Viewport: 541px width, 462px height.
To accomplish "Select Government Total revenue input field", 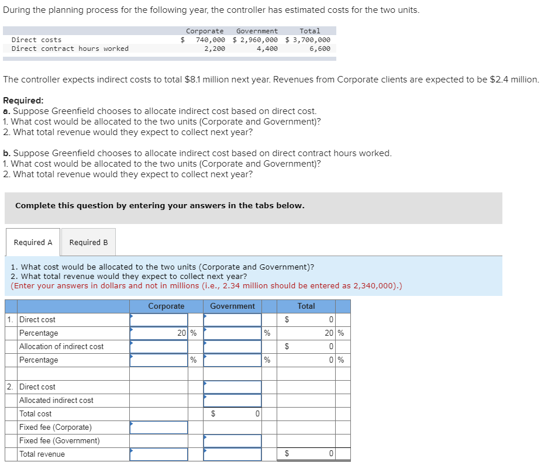I will pyautogui.click(x=232, y=454).
